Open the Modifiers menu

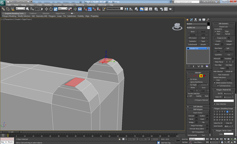[48, 5]
